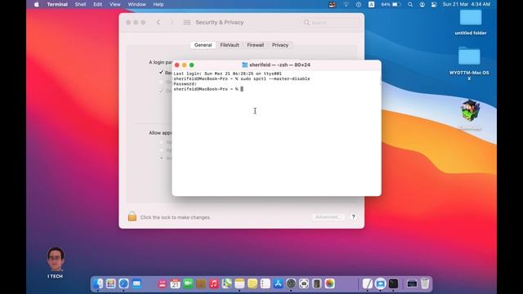This screenshot has height=294, width=523.
Task: Open Photos from the Dock
Action: [329, 283]
